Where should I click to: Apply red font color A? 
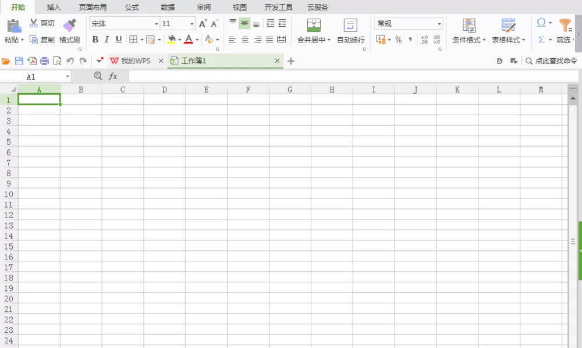(x=189, y=40)
